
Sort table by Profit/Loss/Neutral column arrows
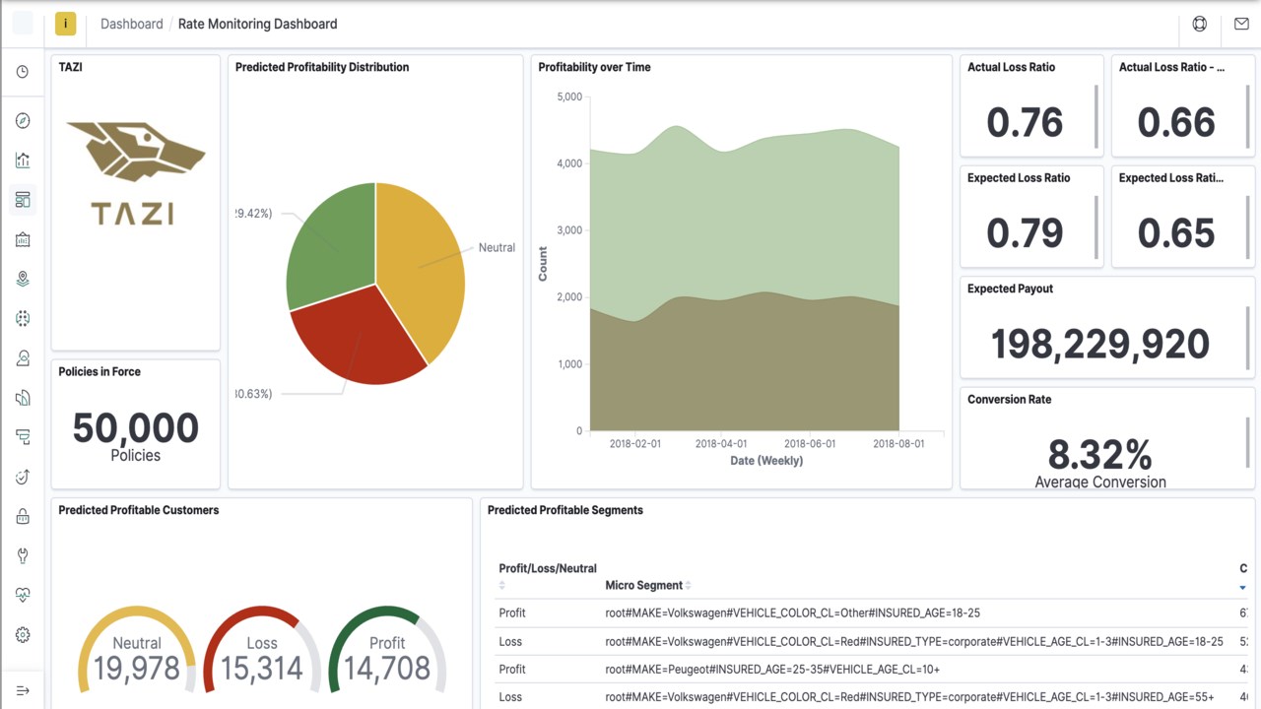(502, 585)
